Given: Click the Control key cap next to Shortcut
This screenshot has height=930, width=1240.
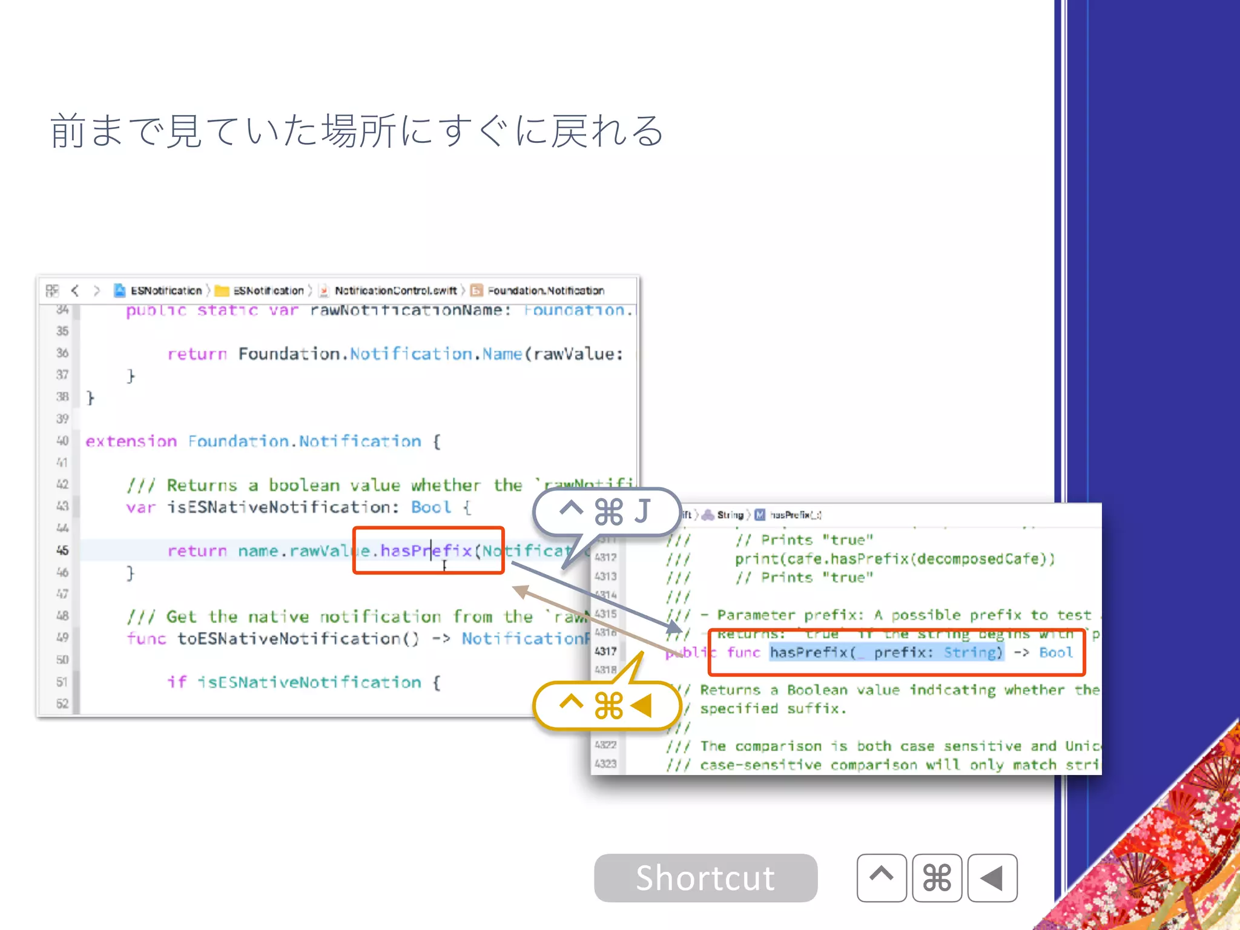Looking at the screenshot, I should click(x=882, y=878).
